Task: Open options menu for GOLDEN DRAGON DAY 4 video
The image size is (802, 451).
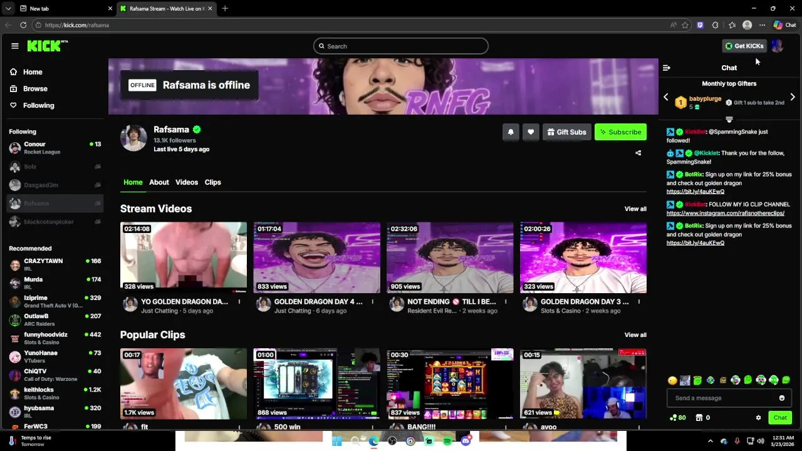Action: 373,302
